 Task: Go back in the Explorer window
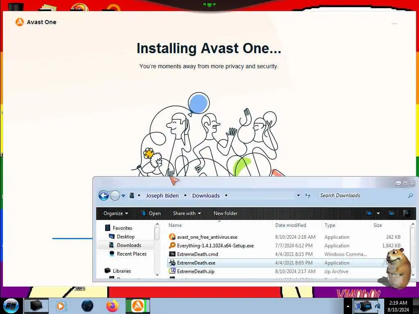coord(104,195)
